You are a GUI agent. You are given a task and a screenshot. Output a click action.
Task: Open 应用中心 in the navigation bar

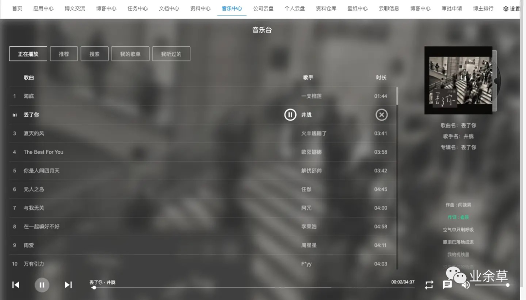point(43,8)
